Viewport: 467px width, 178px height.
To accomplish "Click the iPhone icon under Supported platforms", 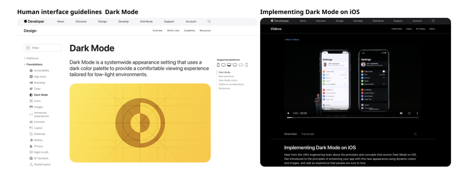I will (218, 65).
